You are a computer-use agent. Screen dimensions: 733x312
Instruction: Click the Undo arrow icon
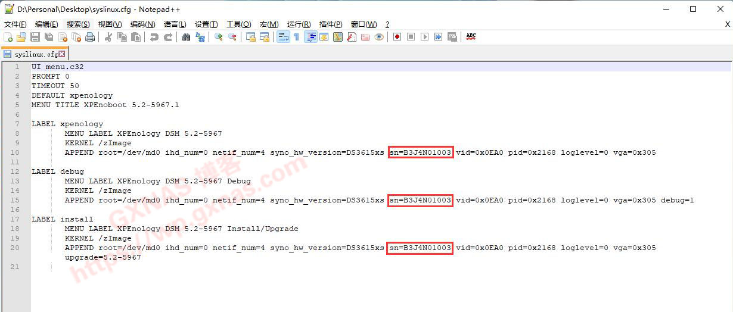[x=154, y=37]
